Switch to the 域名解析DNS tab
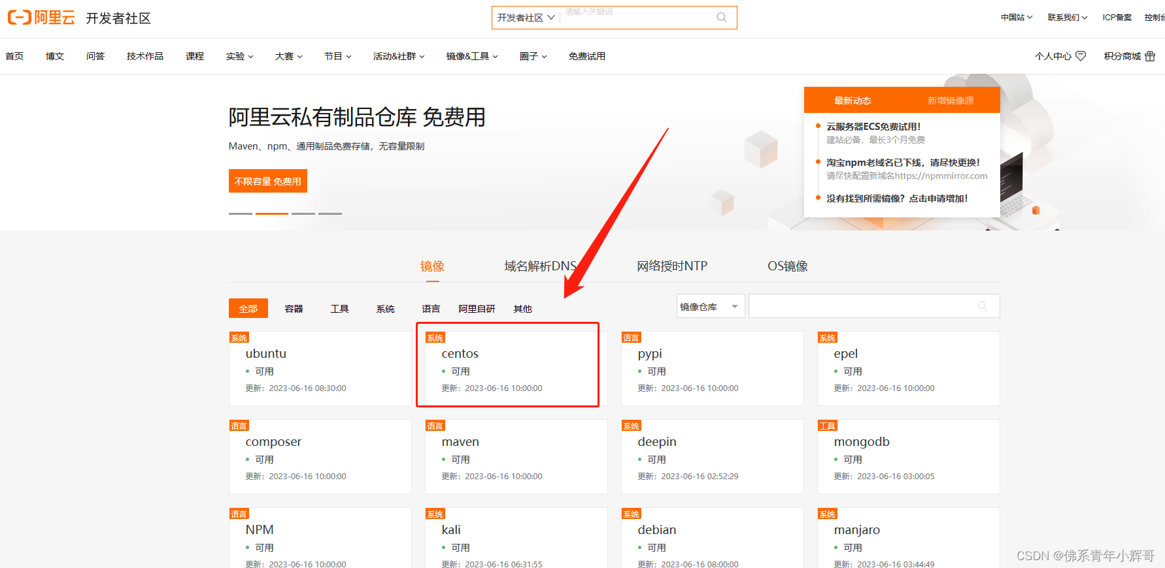Viewport: 1165px width, 568px height. (540, 266)
